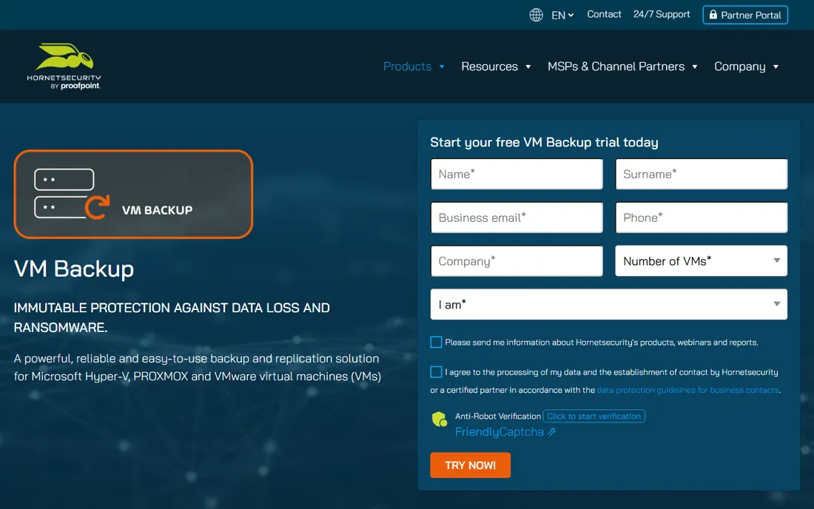
Task: Click the Hornetsecurity hornet logo
Action: click(x=64, y=66)
